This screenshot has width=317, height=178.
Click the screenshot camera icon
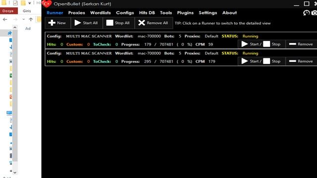click(314, 13)
